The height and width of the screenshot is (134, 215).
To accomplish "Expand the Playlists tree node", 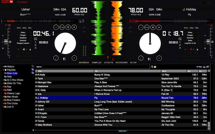I will (x=3, y=70).
